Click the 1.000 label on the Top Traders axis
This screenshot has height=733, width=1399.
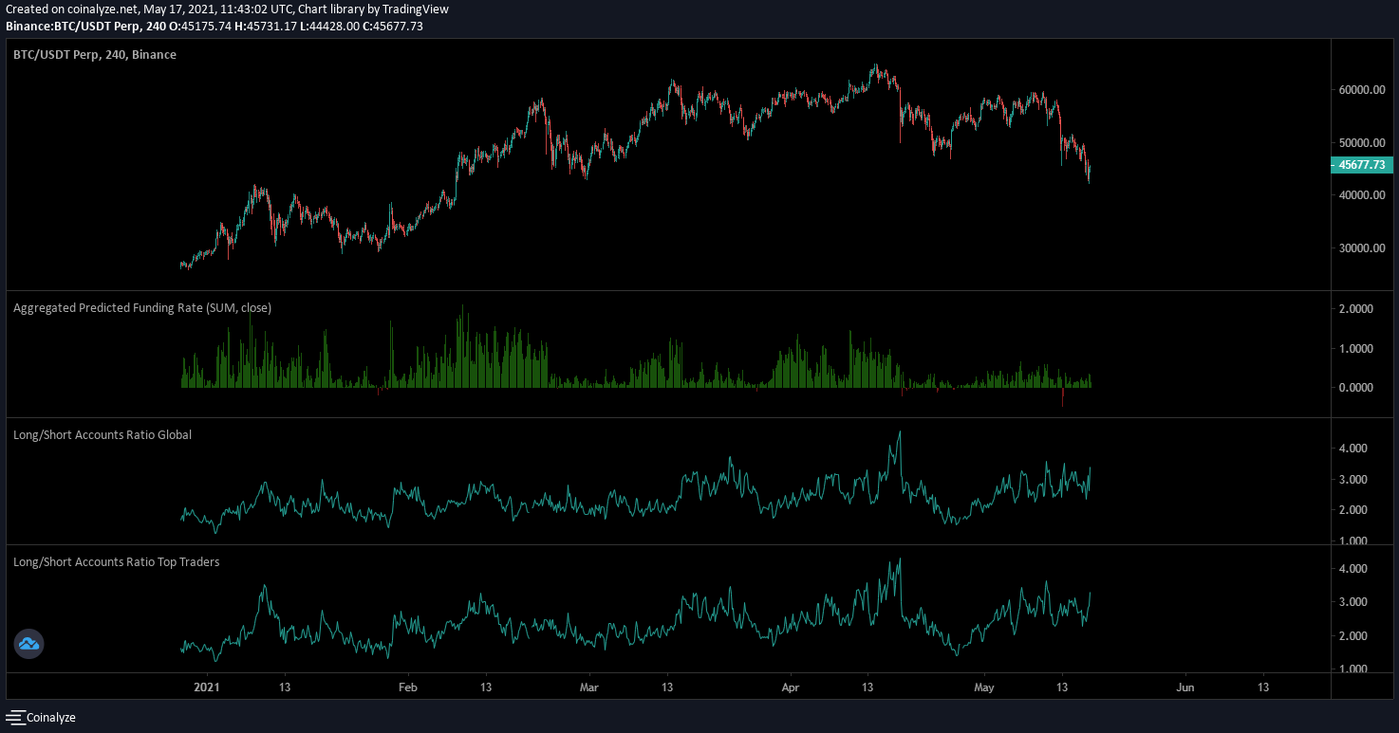click(x=1352, y=669)
